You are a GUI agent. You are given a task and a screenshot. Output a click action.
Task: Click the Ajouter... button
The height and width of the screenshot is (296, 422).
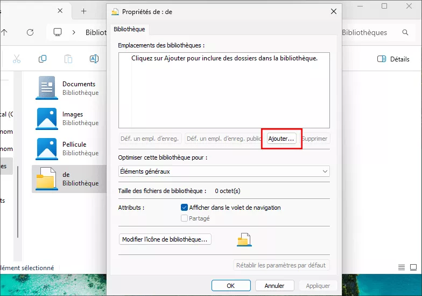pos(281,139)
